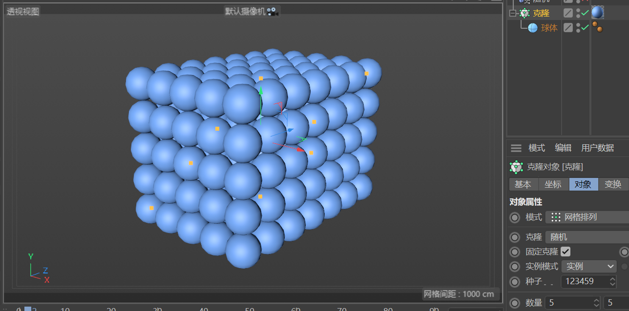The height and width of the screenshot is (311, 629).
Task: Click the 透视视图 viewport label
Action: [22, 12]
